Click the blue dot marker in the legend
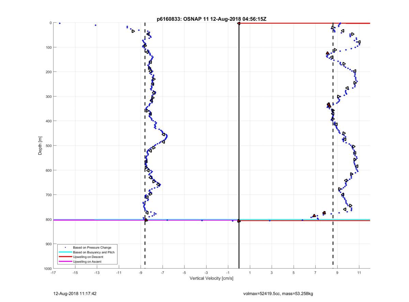Image resolution: width=409 pixels, height=302 pixels. point(65,247)
